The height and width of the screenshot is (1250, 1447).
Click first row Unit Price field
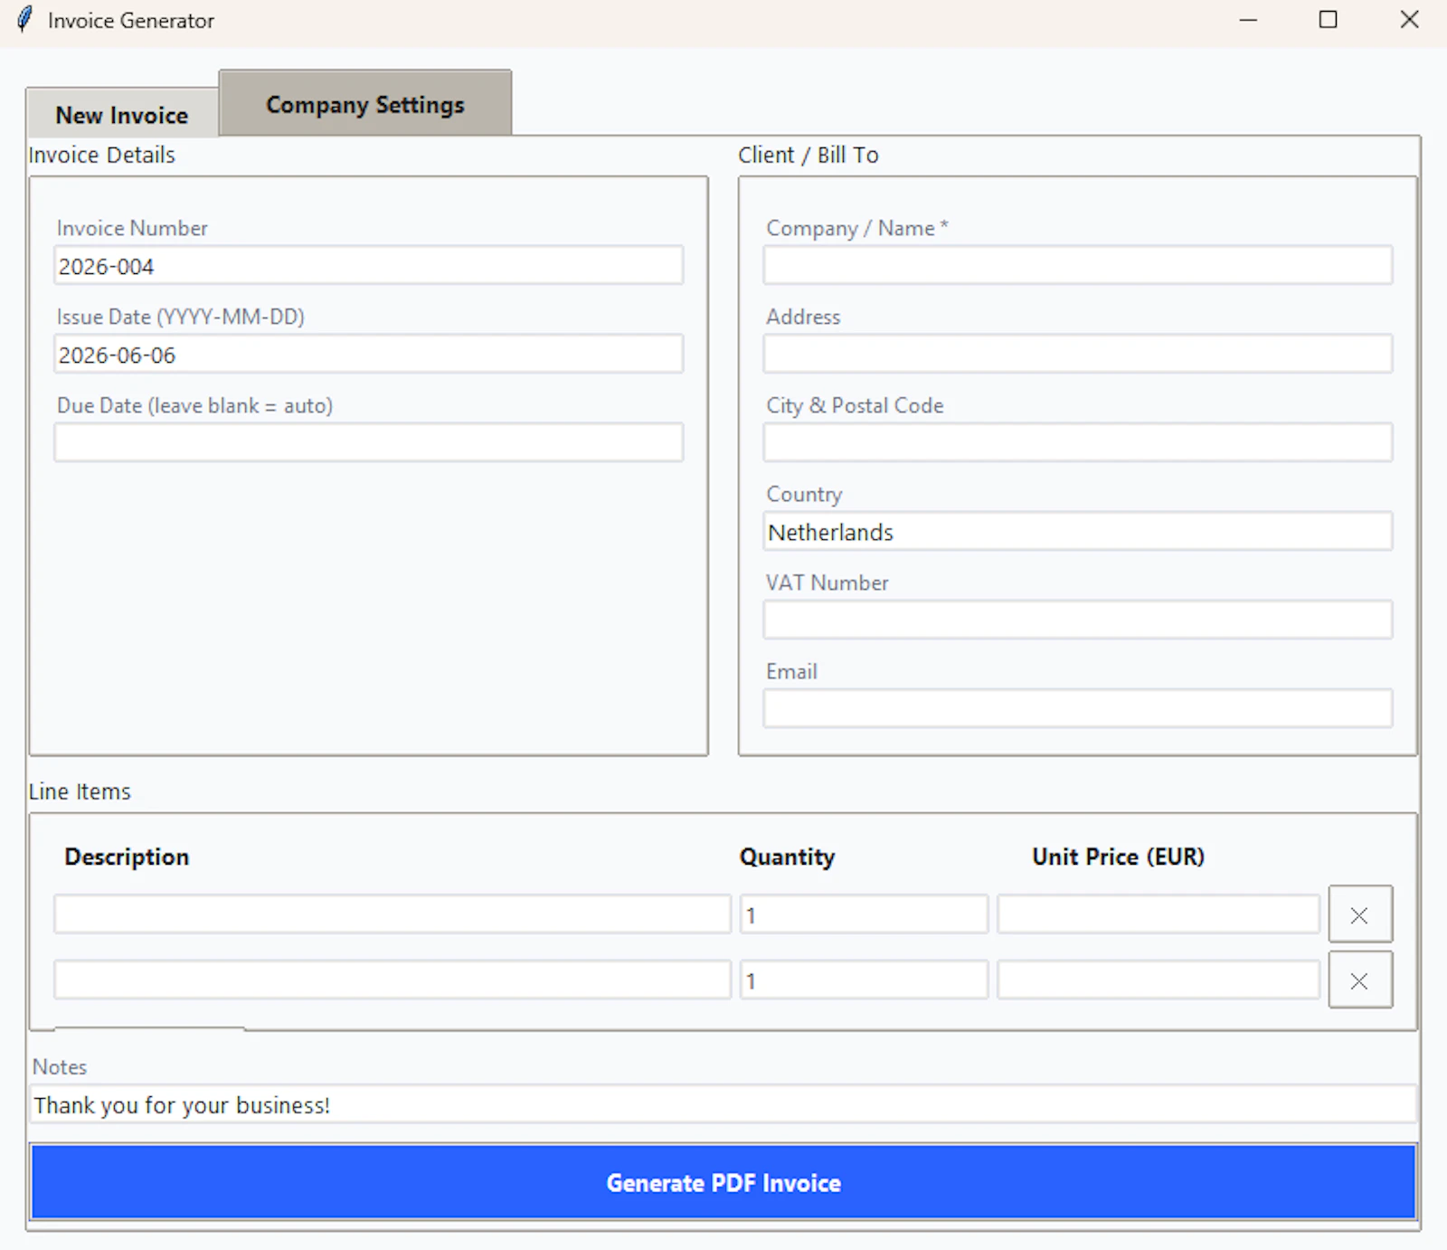pyautogui.click(x=1159, y=914)
